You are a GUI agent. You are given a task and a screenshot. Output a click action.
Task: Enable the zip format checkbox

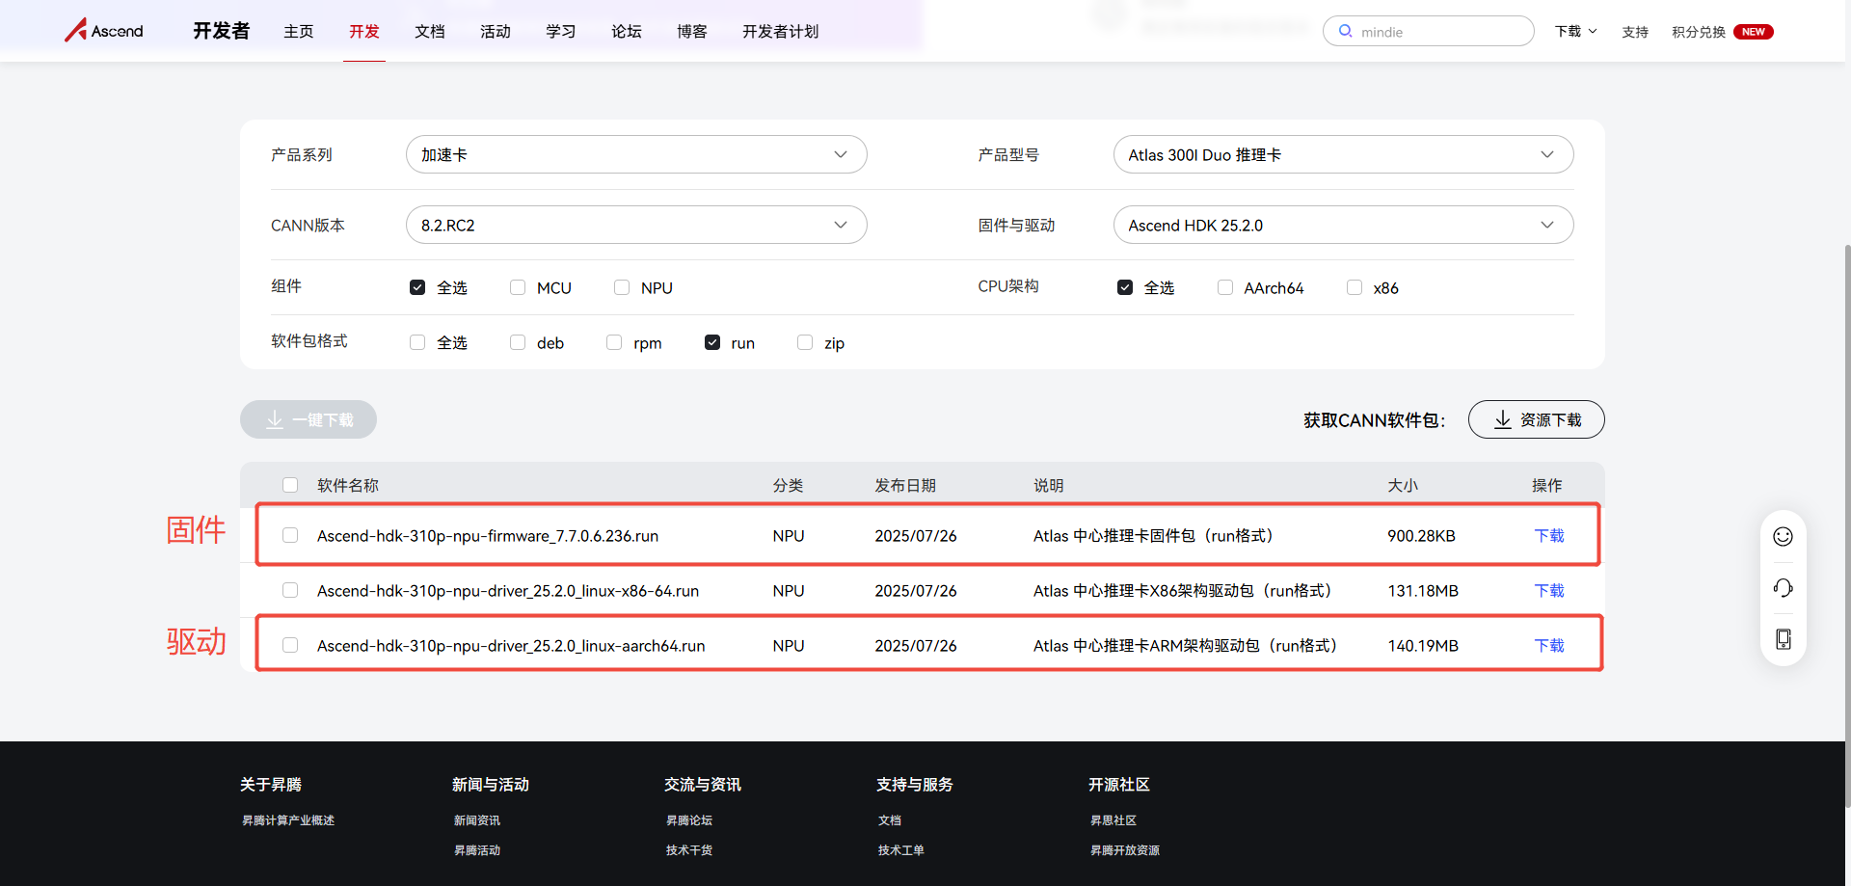[x=805, y=342]
